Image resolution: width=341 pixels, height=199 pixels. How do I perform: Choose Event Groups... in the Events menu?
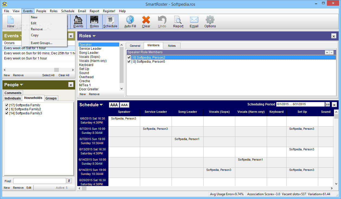coord(41,43)
